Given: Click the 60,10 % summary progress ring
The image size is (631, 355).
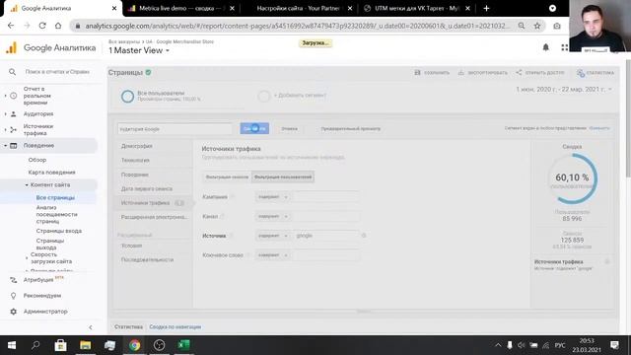Looking at the screenshot, I should pos(572,177).
